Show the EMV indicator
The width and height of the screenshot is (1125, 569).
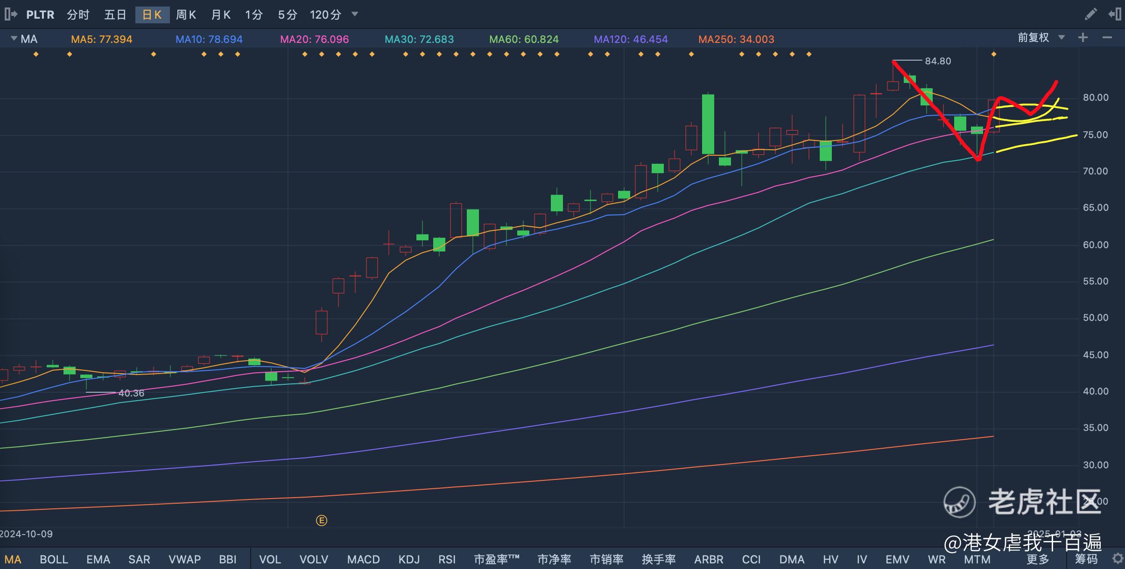click(x=897, y=559)
